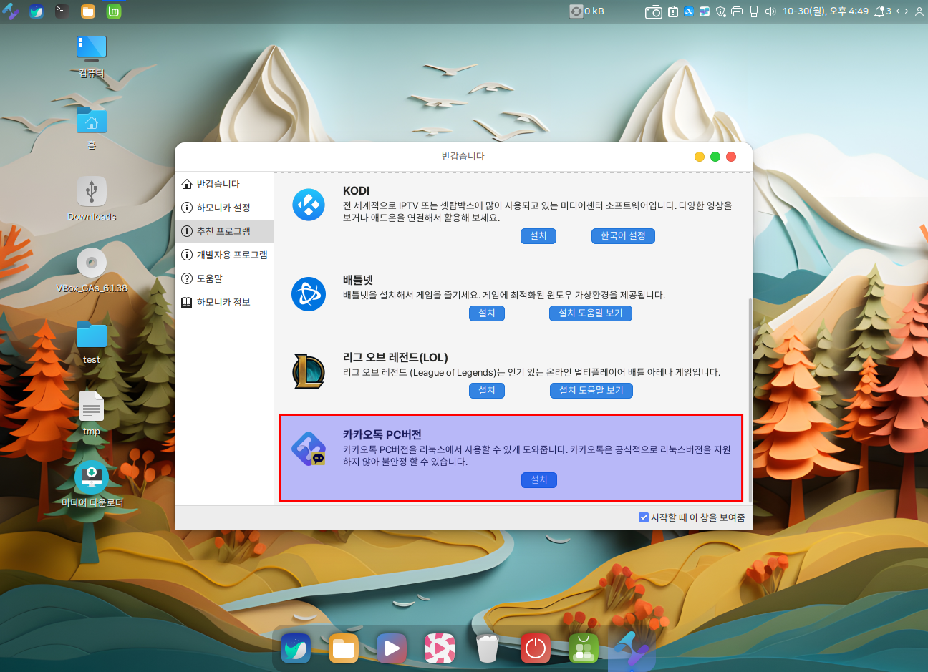Viewport: 928px width, 672px height.
Task: Toggle '시작할 때 이 창을 보여줌' checkbox
Action: 643,517
